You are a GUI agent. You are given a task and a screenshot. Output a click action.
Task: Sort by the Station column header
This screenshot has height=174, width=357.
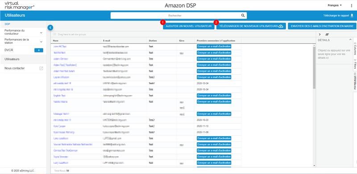153,40
